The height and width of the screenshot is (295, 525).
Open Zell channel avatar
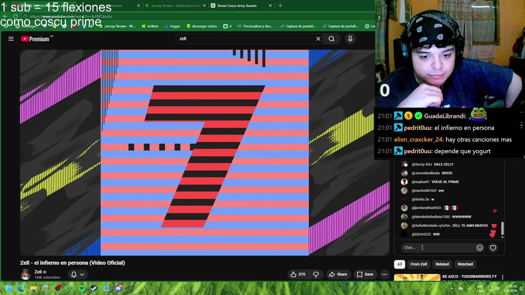(x=25, y=275)
